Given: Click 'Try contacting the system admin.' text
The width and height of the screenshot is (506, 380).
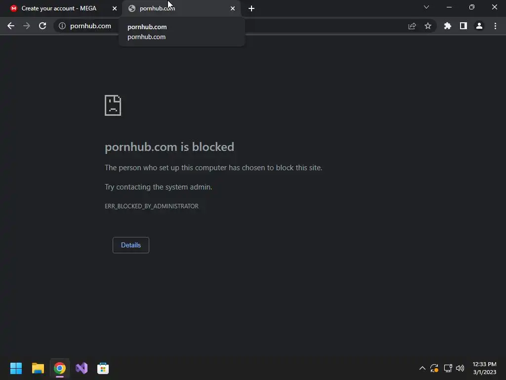Looking at the screenshot, I should [159, 187].
